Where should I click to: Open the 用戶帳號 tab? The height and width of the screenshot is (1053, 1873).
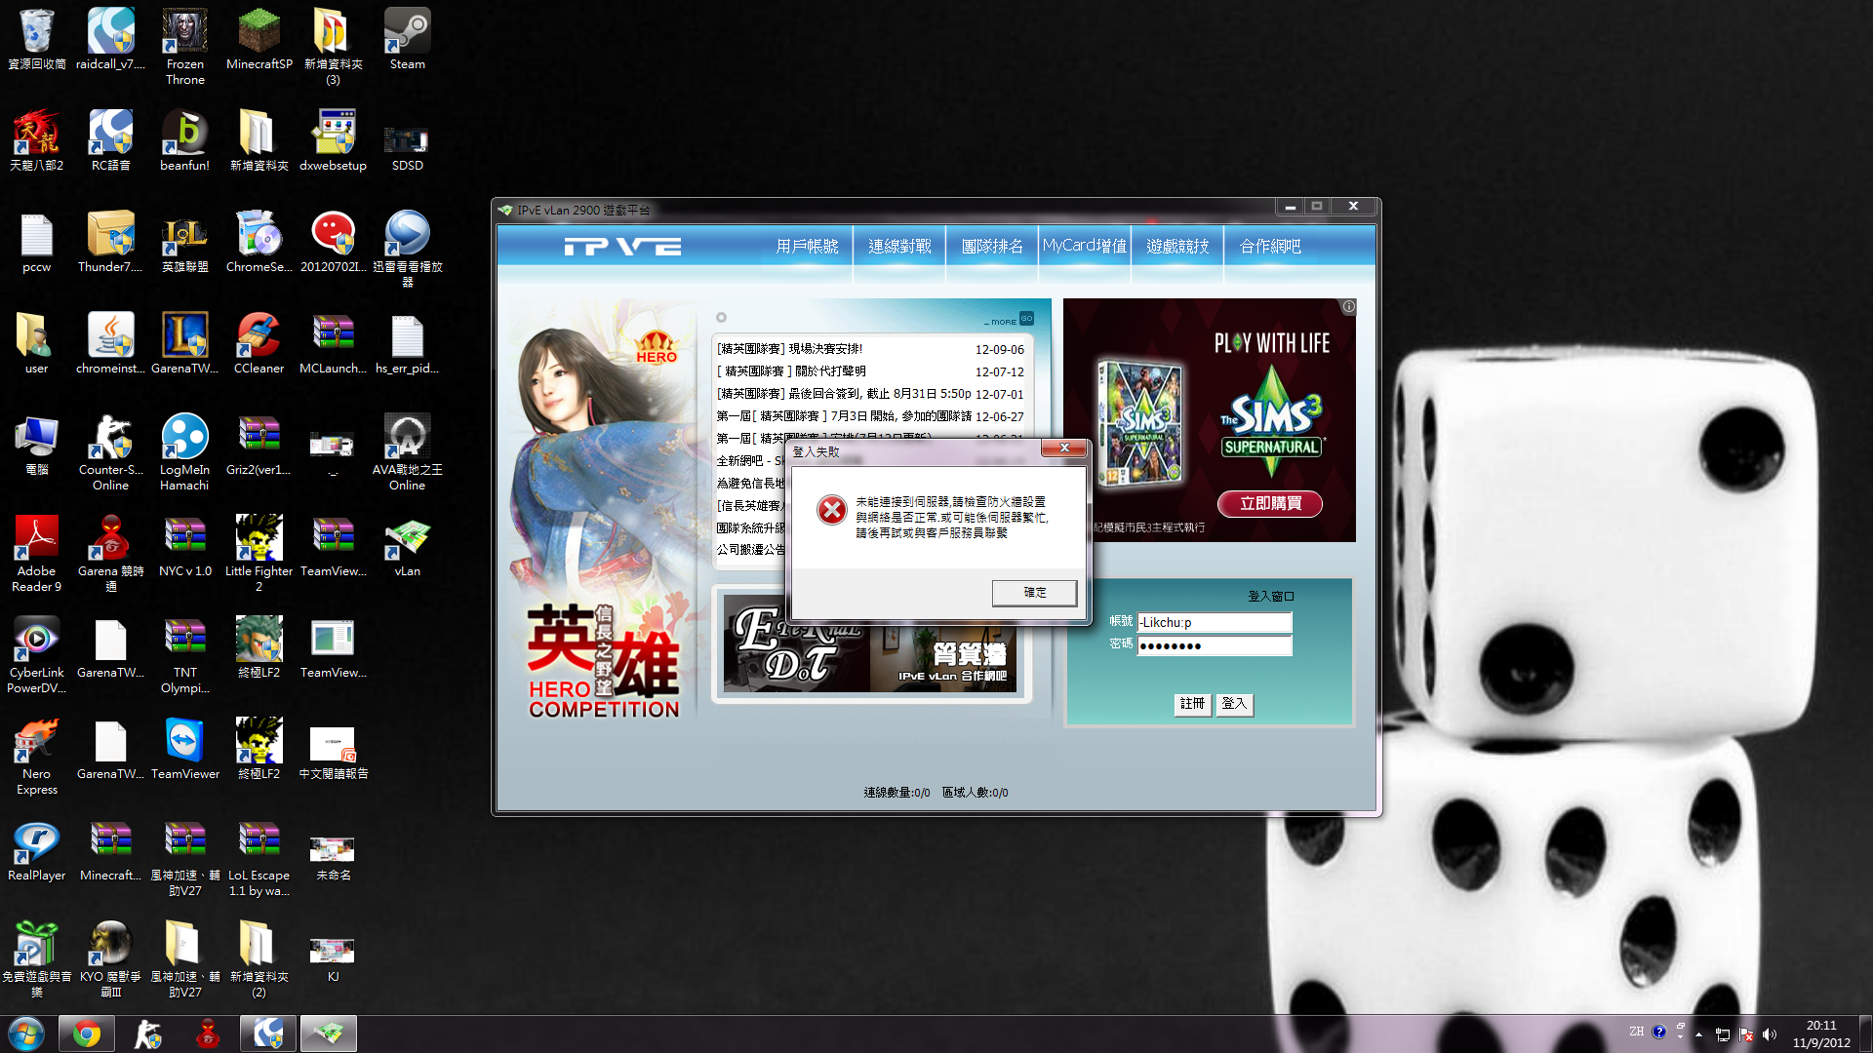[807, 247]
